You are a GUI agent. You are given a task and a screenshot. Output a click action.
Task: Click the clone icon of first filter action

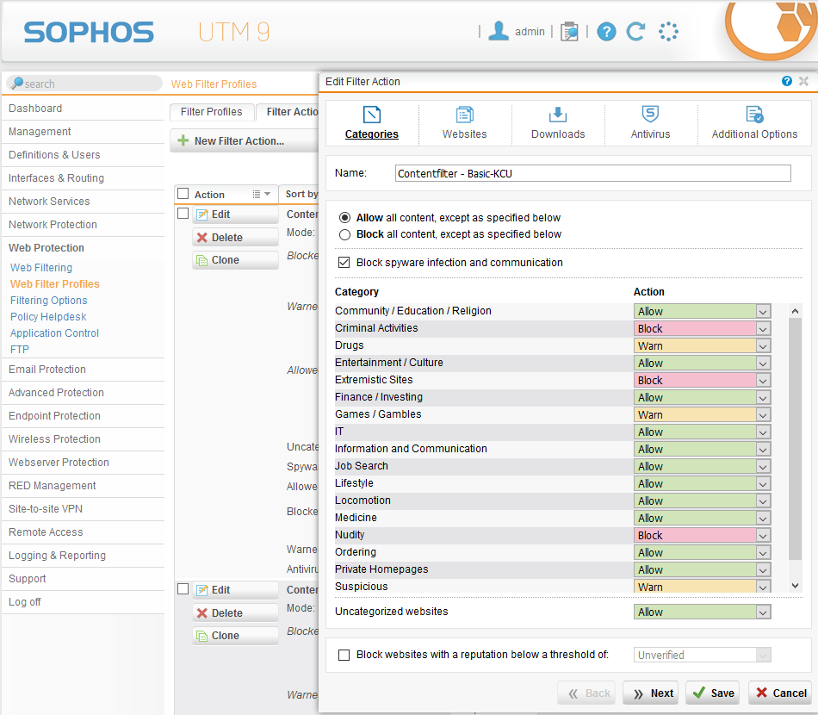pyautogui.click(x=201, y=260)
